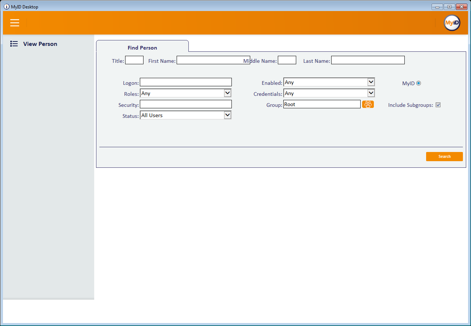Select the MyID radio button
This screenshot has height=326, width=471.
click(x=418, y=83)
